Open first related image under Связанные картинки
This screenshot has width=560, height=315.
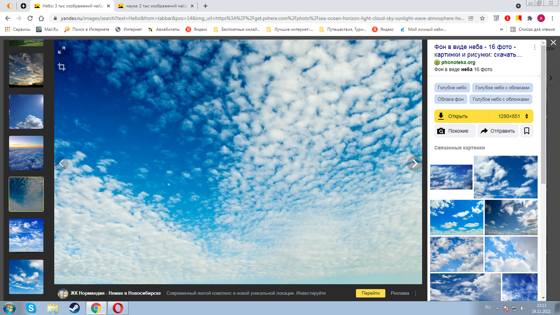pyautogui.click(x=451, y=177)
